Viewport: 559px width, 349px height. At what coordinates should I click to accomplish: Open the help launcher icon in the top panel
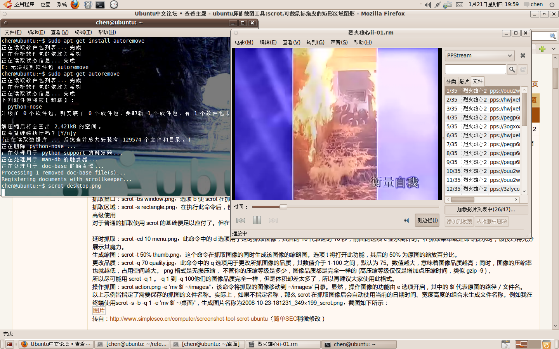click(x=88, y=5)
